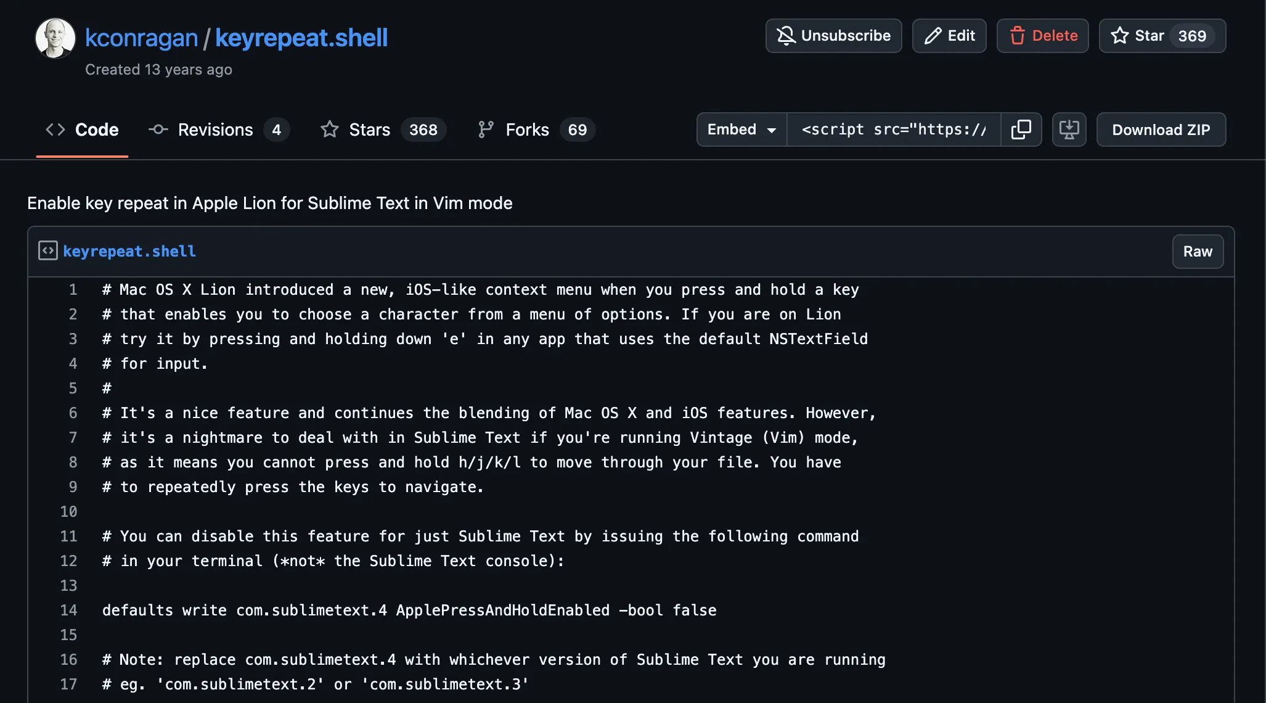This screenshot has width=1266, height=703.
Task: Select the pencil icon to edit gist
Action: point(933,36)
